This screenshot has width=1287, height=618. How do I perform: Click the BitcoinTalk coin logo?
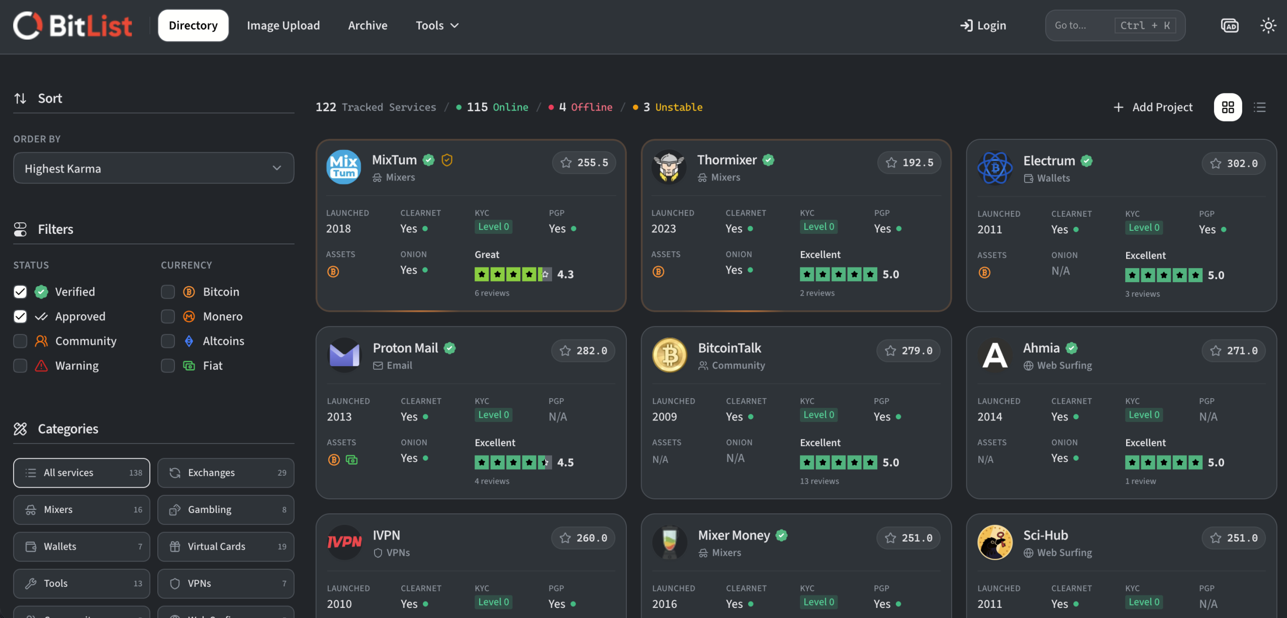tap(670, 355)
